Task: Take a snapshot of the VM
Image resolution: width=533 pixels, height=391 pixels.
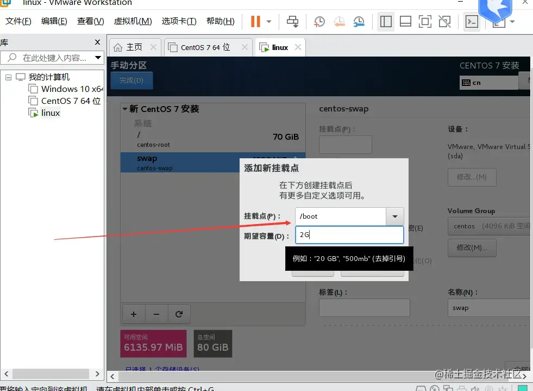Action: 319,21
